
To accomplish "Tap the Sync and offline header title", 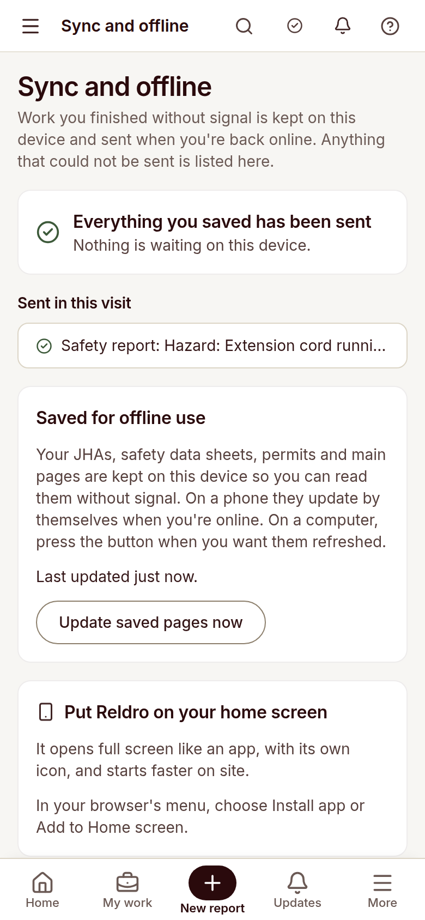I will pos(125,26).
